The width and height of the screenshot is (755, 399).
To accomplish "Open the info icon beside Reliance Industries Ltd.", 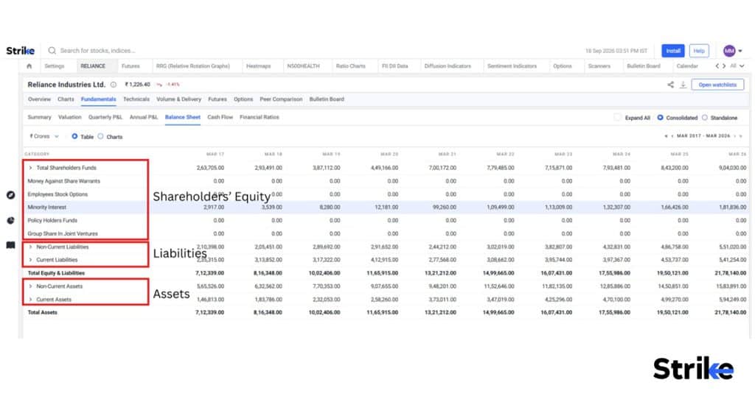I will 113,85.
